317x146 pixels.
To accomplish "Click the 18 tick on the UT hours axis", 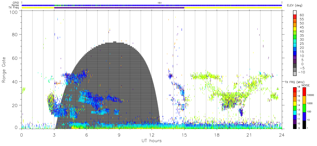I will pyautogui.click(x=217, y=135).
